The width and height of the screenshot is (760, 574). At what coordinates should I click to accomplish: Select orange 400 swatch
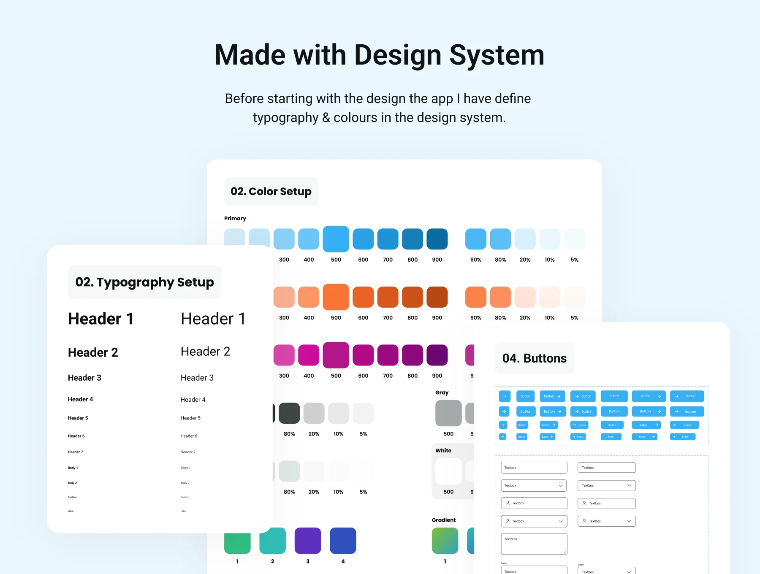(x=309, y=297)
